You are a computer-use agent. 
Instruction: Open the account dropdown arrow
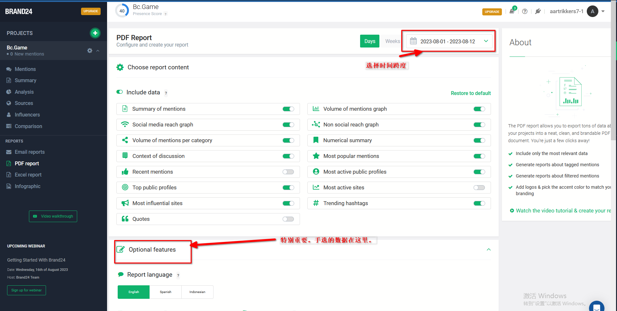[603, 11]
